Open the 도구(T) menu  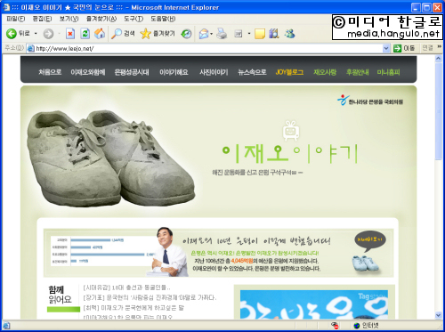[x=133, y=19]
